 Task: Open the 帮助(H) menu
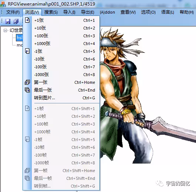[x=187, y=12]
